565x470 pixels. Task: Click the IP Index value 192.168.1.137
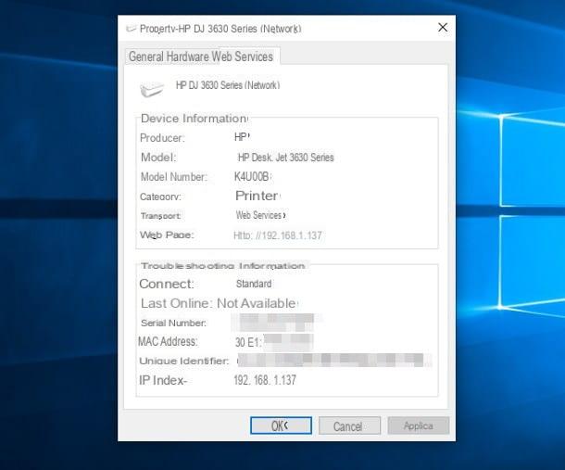(265, 380)
